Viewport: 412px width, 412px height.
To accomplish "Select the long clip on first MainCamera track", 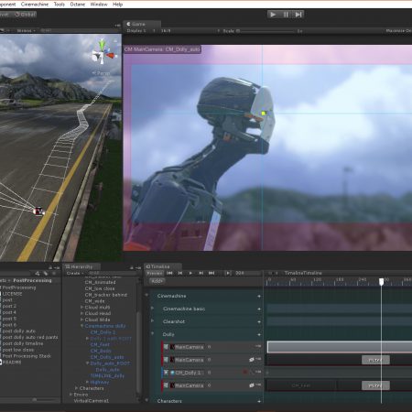I will pyautogui.click(x=340, y=347).
